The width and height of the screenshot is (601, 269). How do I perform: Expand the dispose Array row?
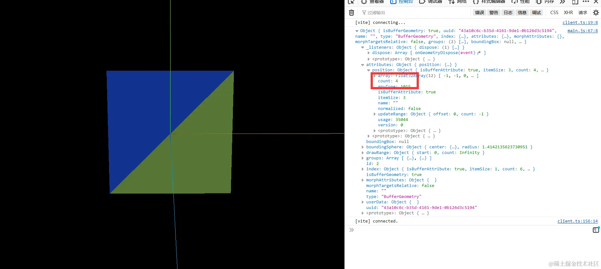point(369,53)
